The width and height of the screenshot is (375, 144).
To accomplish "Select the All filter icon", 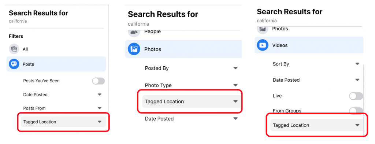I will coord(14,49).
